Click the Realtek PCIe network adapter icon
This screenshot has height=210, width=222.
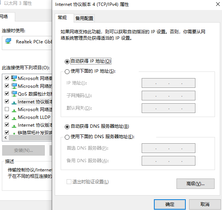(9, 43)
